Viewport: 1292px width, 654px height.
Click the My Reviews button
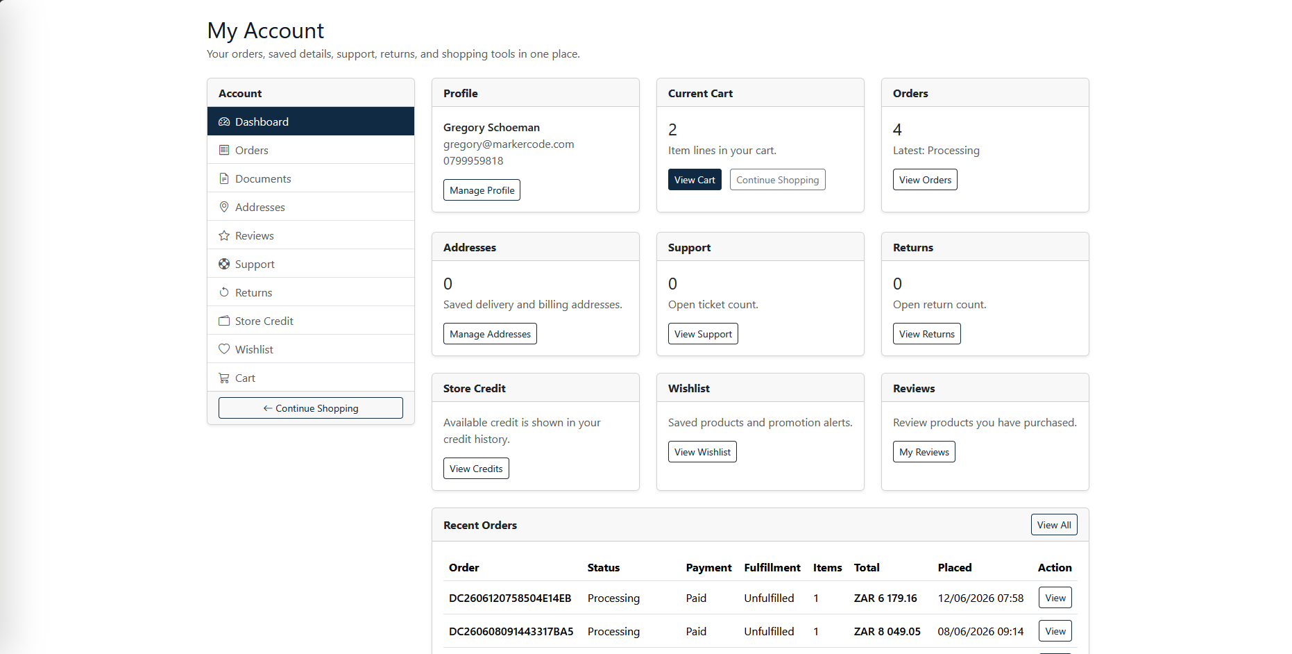click(x=924, y=452)
